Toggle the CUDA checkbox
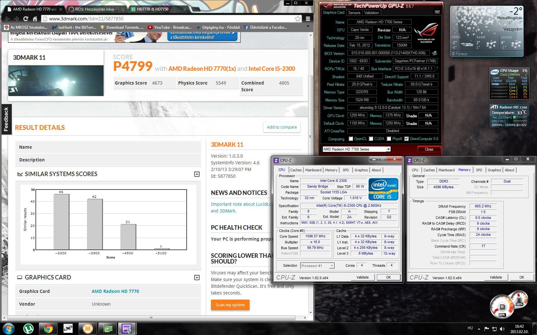Viewport: 537px width, 335px height. tap(371, 139)
